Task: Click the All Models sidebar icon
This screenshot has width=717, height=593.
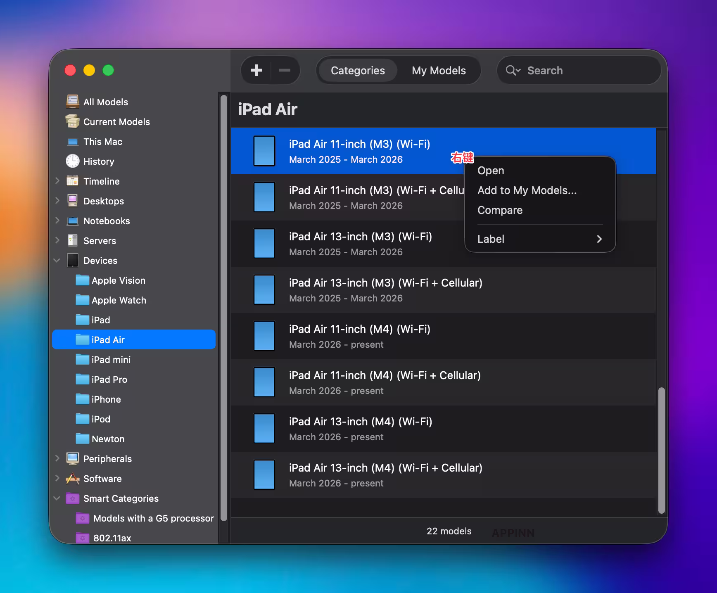Action: click(x=73, y=102)
